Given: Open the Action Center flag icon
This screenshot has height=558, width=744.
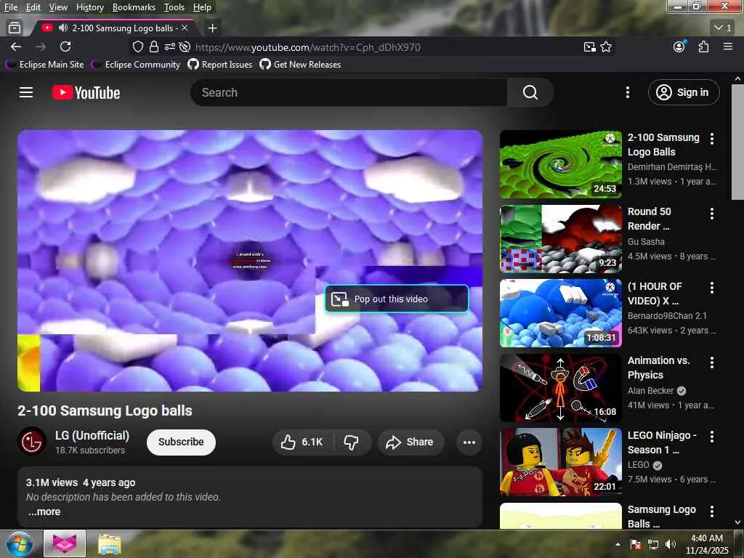Looking at the screenshot, I should (x=636, y=544).
